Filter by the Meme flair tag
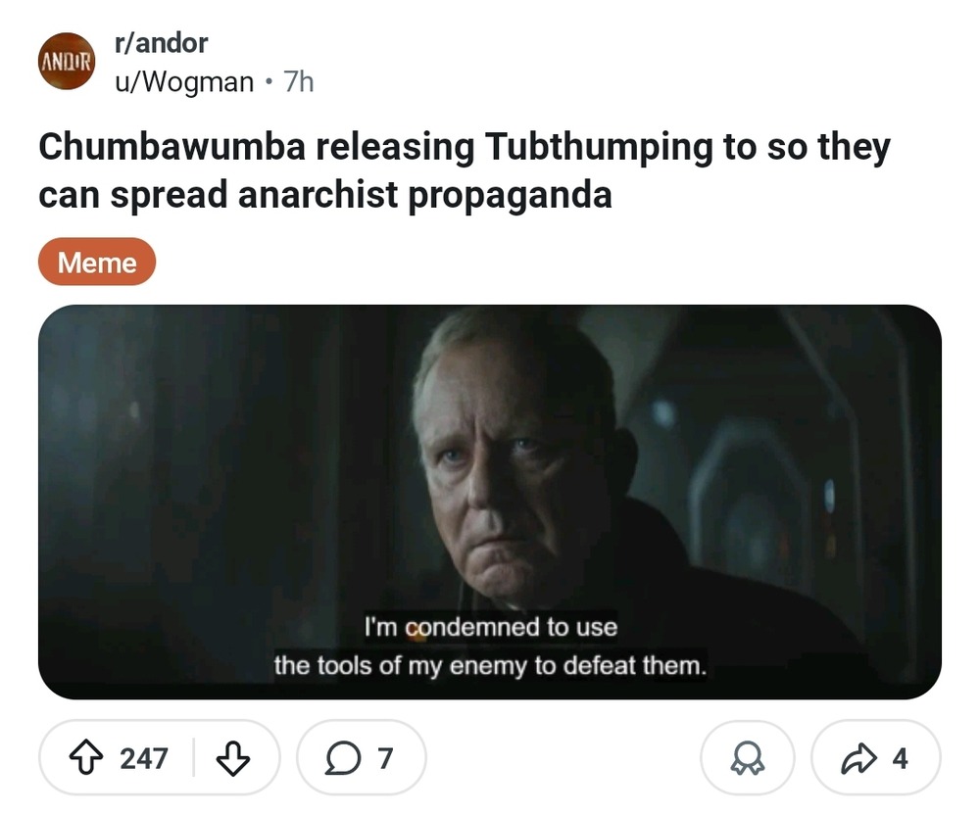This screenshot has width=980, height=814. [97, 262]
